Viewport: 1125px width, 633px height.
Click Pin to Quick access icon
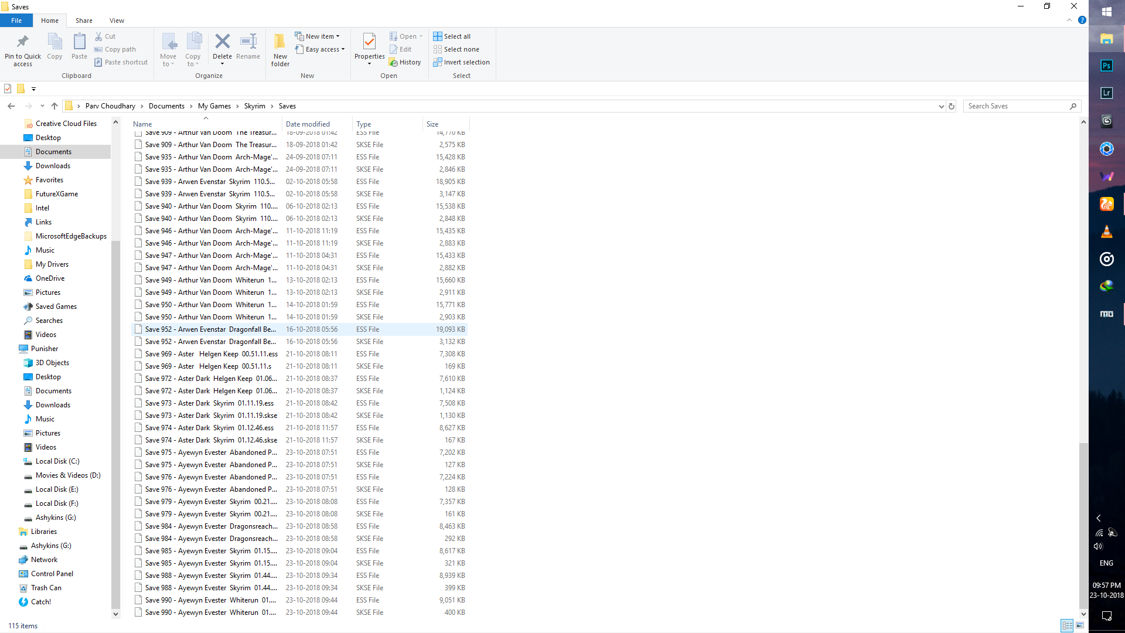coord(23,42)
